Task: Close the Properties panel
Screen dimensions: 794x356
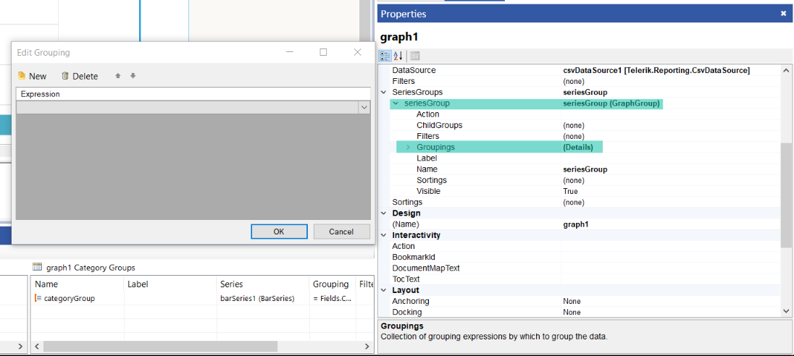Action: (x=783, y=14)
